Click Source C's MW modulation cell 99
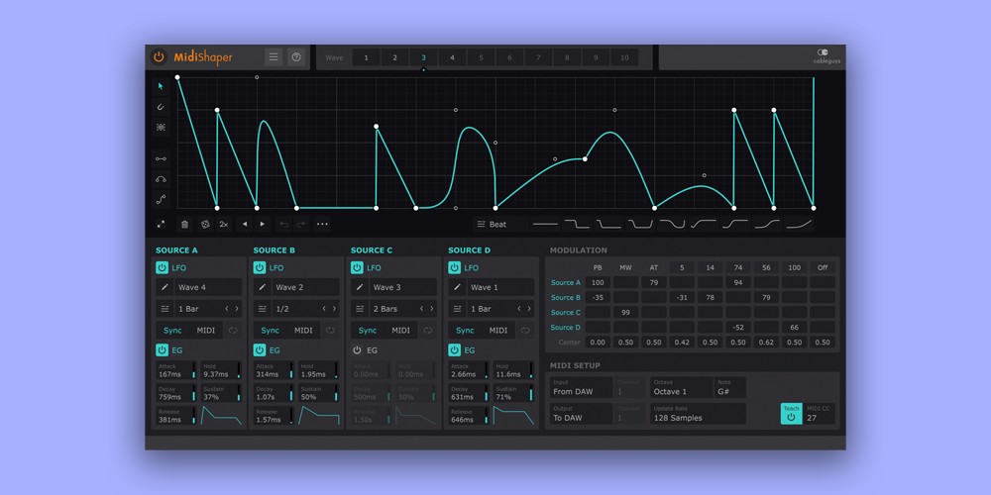 point(625,312)
